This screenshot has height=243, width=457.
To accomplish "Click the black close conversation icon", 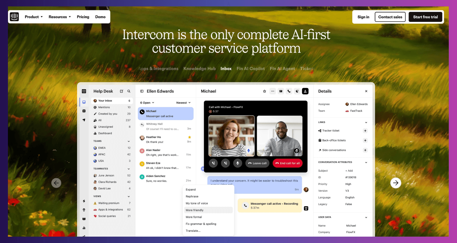I will click(305, 91).
